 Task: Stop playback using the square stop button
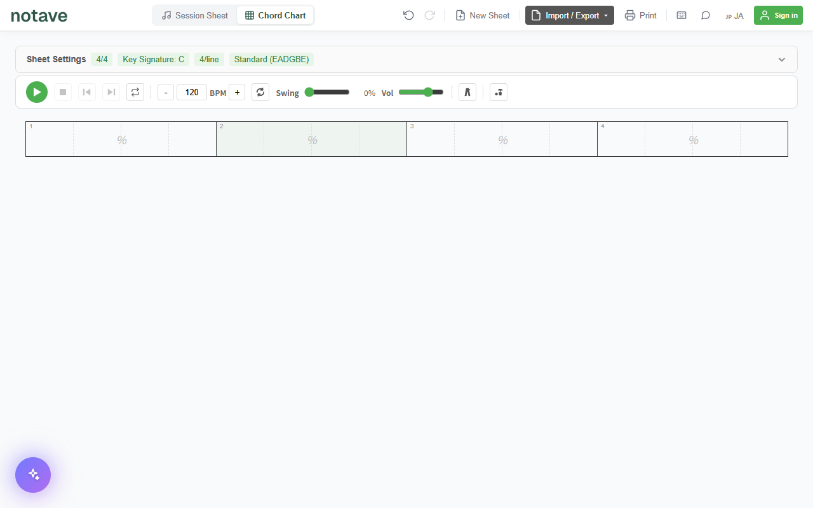[63, 92]
